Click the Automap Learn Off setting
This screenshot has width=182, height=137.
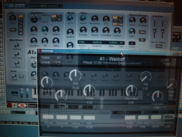pyautogui.click(x=168, y=60)
